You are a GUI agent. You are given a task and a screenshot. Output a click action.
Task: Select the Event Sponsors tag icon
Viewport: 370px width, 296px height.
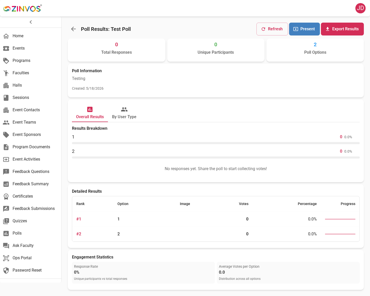(6, 135)
